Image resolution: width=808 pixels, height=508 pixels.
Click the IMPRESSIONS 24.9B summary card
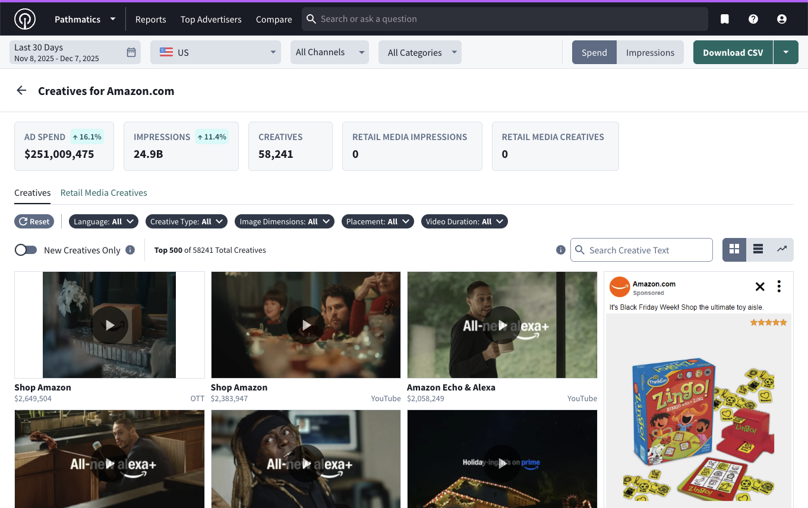click(x=181, y=146)
